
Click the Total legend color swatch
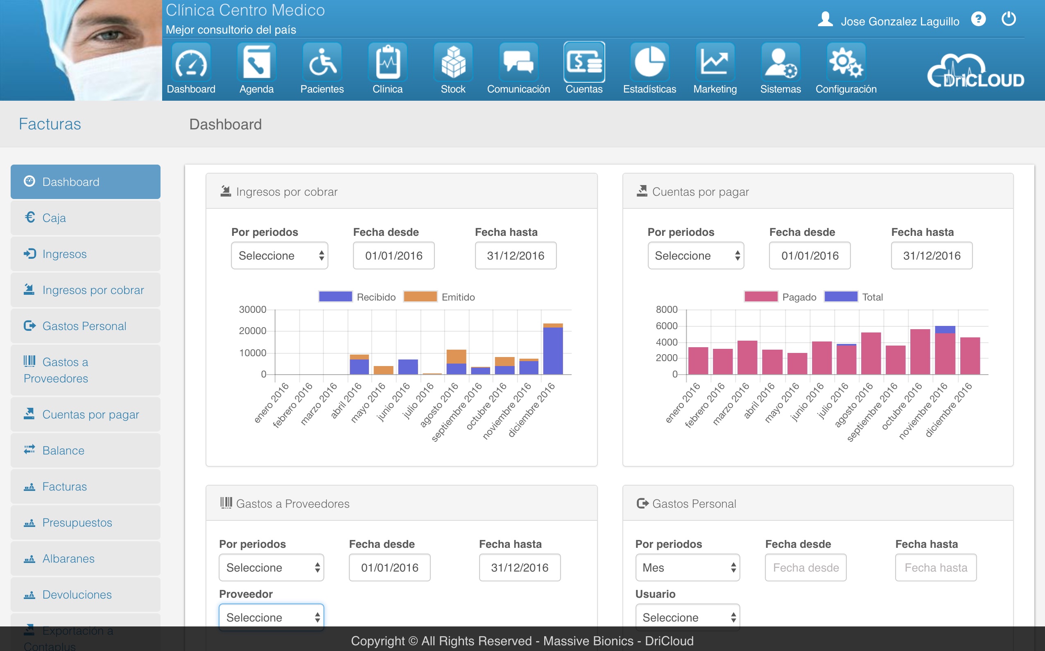[x=841, y=297]
